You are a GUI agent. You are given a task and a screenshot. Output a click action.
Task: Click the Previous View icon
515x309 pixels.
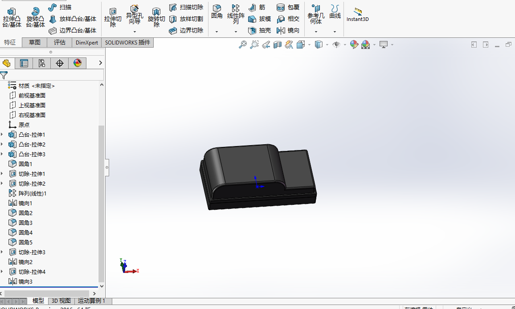(266, 45)
